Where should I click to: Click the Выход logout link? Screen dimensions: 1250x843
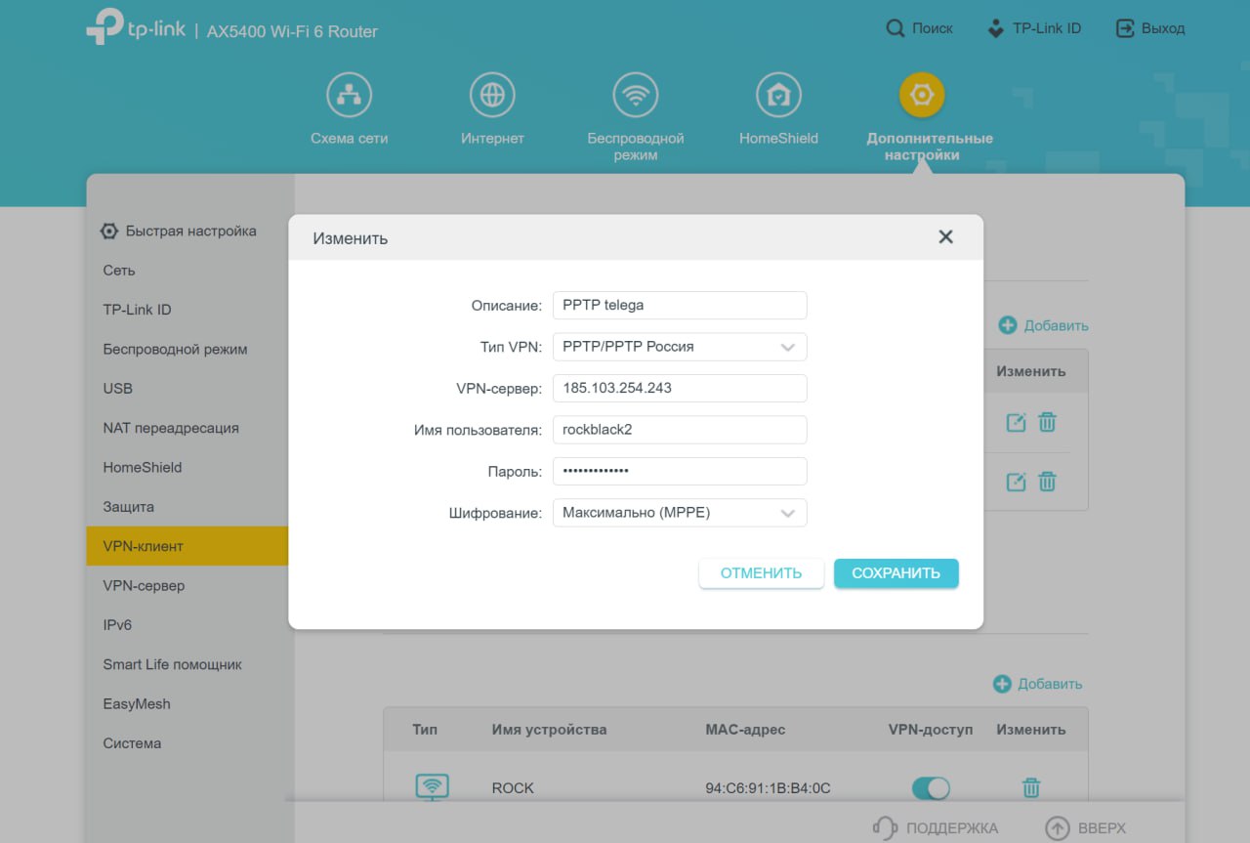[x=1150, y=28]
